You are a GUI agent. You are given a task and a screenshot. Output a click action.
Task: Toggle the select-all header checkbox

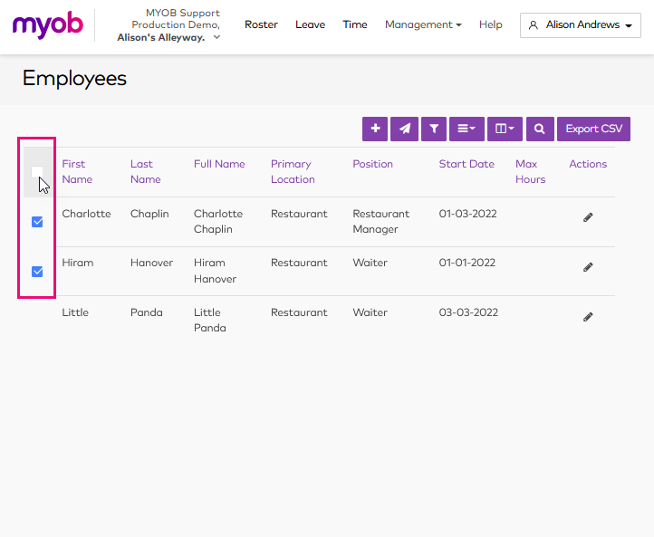pyautogui.click(x=37, y=172)
